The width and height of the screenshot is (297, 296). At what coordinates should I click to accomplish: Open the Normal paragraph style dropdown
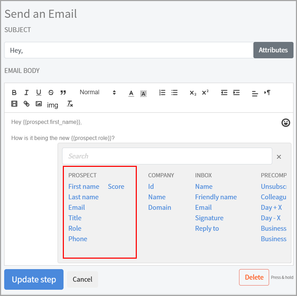click(97, 92)
